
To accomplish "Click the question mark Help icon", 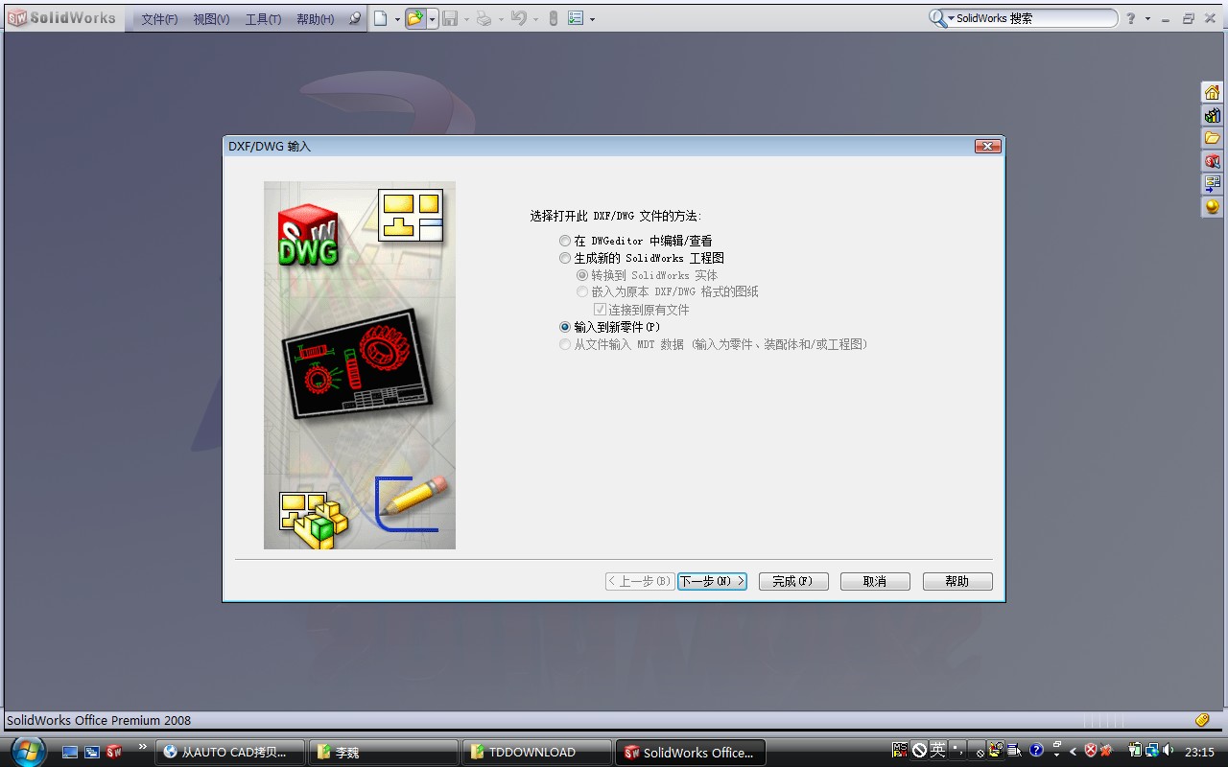I will [x=1131, y=18].
